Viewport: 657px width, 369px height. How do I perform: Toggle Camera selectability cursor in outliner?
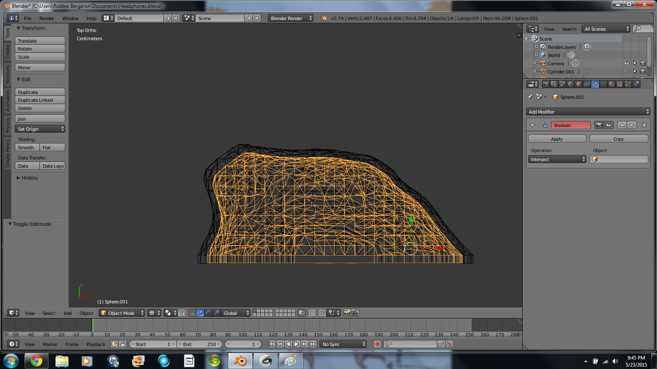[x=635, y=63]
